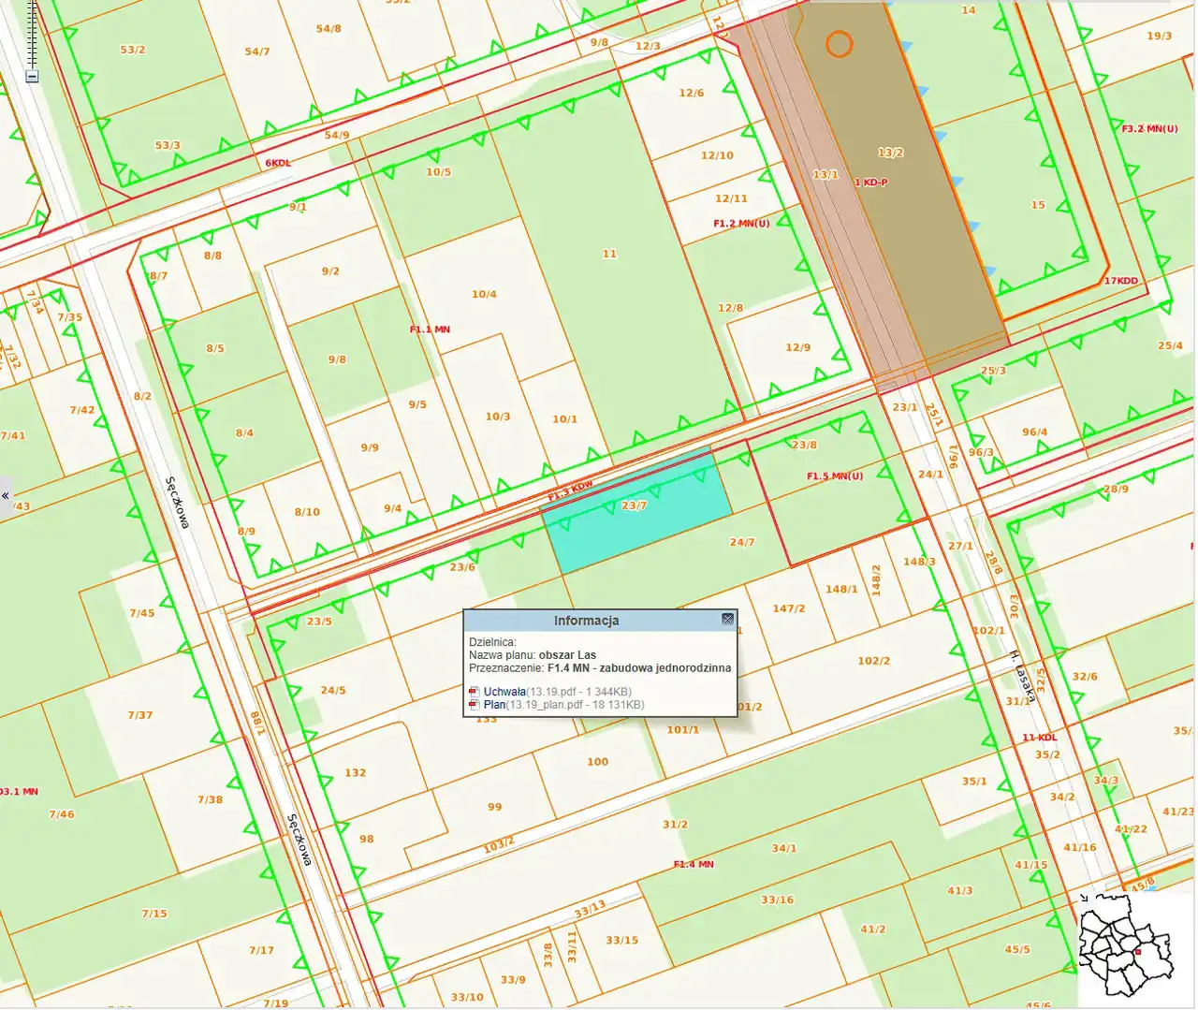
Task: Click the large parcel labeled 11
Action: 610,254
